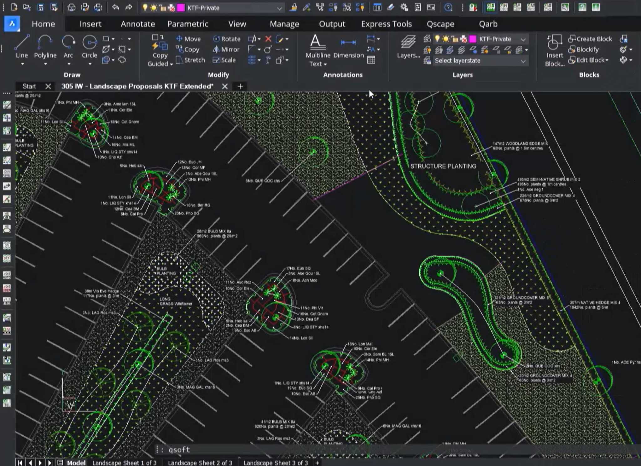Toggle plot icon in Layers panel dropdown
This screenshot has width=641, height=466.
click(464, 39)
